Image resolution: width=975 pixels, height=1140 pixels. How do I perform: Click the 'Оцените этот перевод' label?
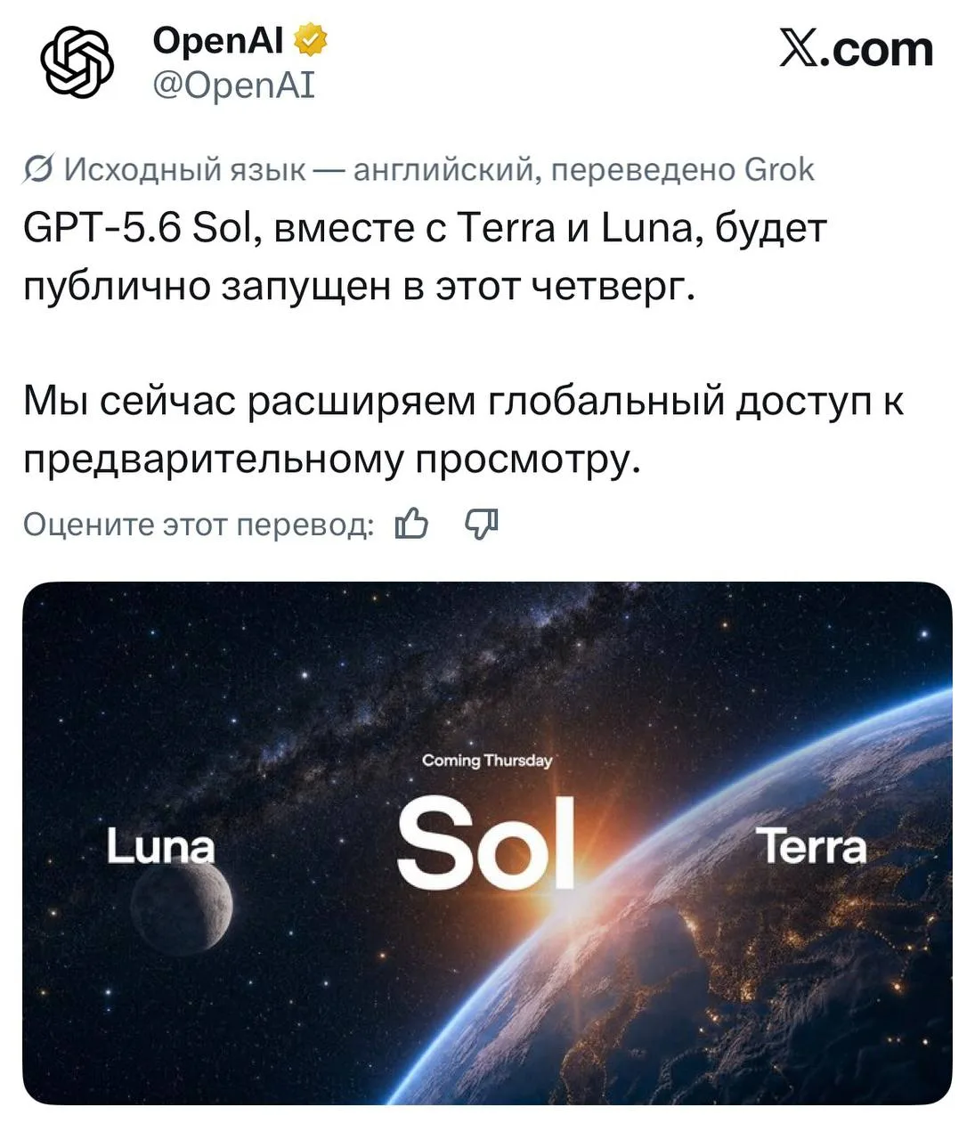click(199, 525)
